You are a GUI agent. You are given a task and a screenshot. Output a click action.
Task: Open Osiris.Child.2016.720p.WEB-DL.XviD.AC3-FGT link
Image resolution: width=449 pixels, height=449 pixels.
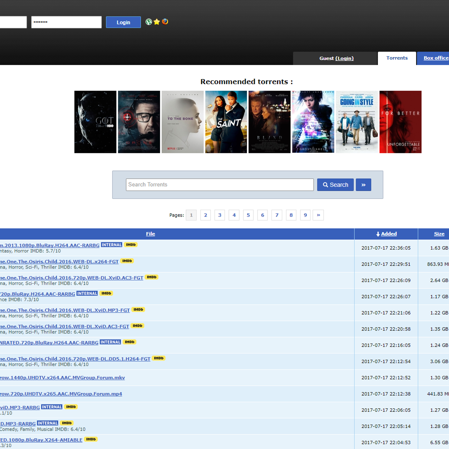click(72, 278)
